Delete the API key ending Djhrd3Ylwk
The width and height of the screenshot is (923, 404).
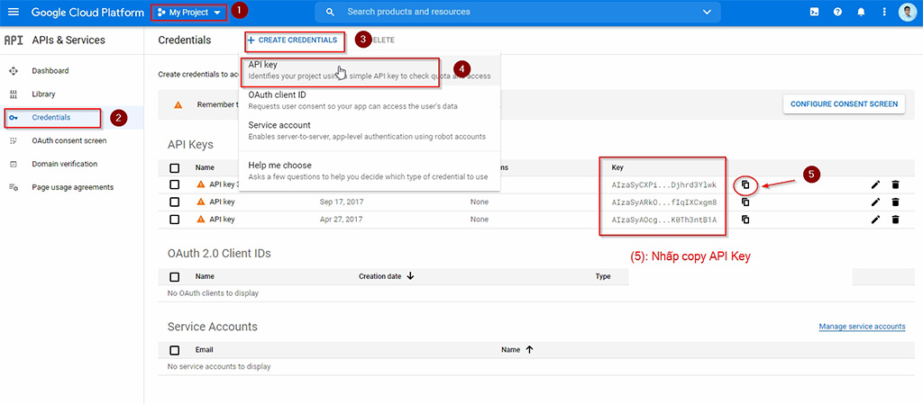(895, 184)
